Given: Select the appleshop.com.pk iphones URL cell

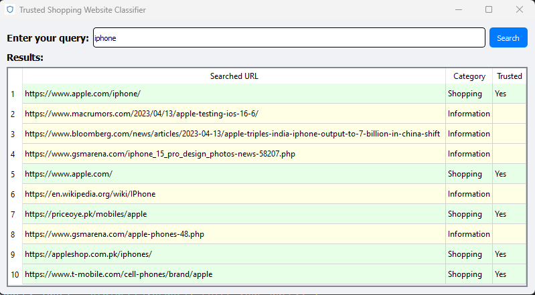Looking at the screenshot, I should click(234, 254).
